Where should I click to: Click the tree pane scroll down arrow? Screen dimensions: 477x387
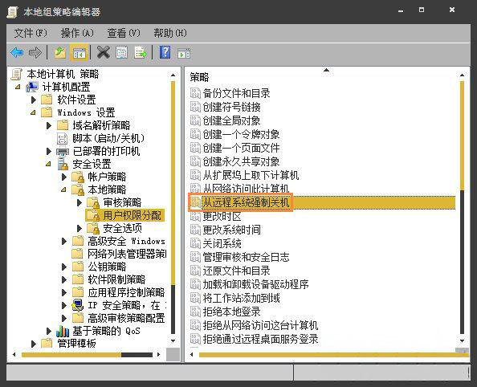[x=173, y=340]
